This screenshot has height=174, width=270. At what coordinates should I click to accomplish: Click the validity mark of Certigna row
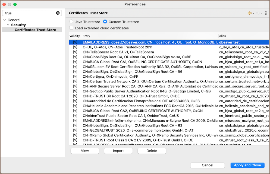pyautogui.click(x=75, y=77)
